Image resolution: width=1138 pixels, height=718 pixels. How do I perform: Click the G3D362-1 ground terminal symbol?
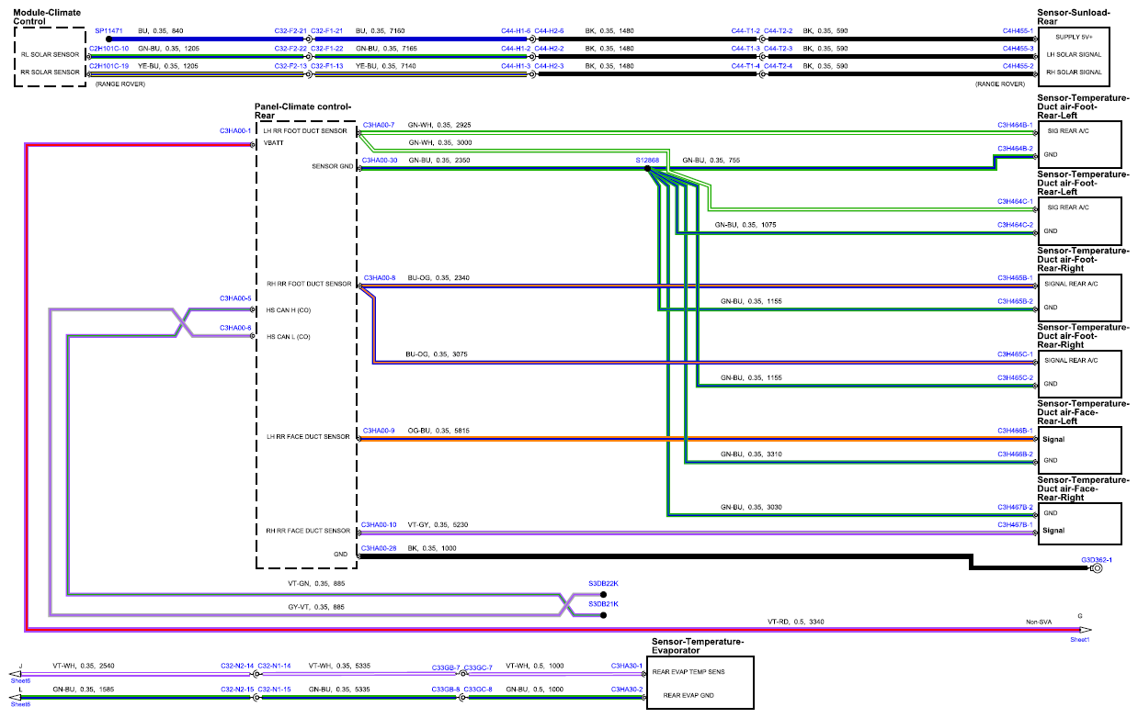pos(1096,568)
